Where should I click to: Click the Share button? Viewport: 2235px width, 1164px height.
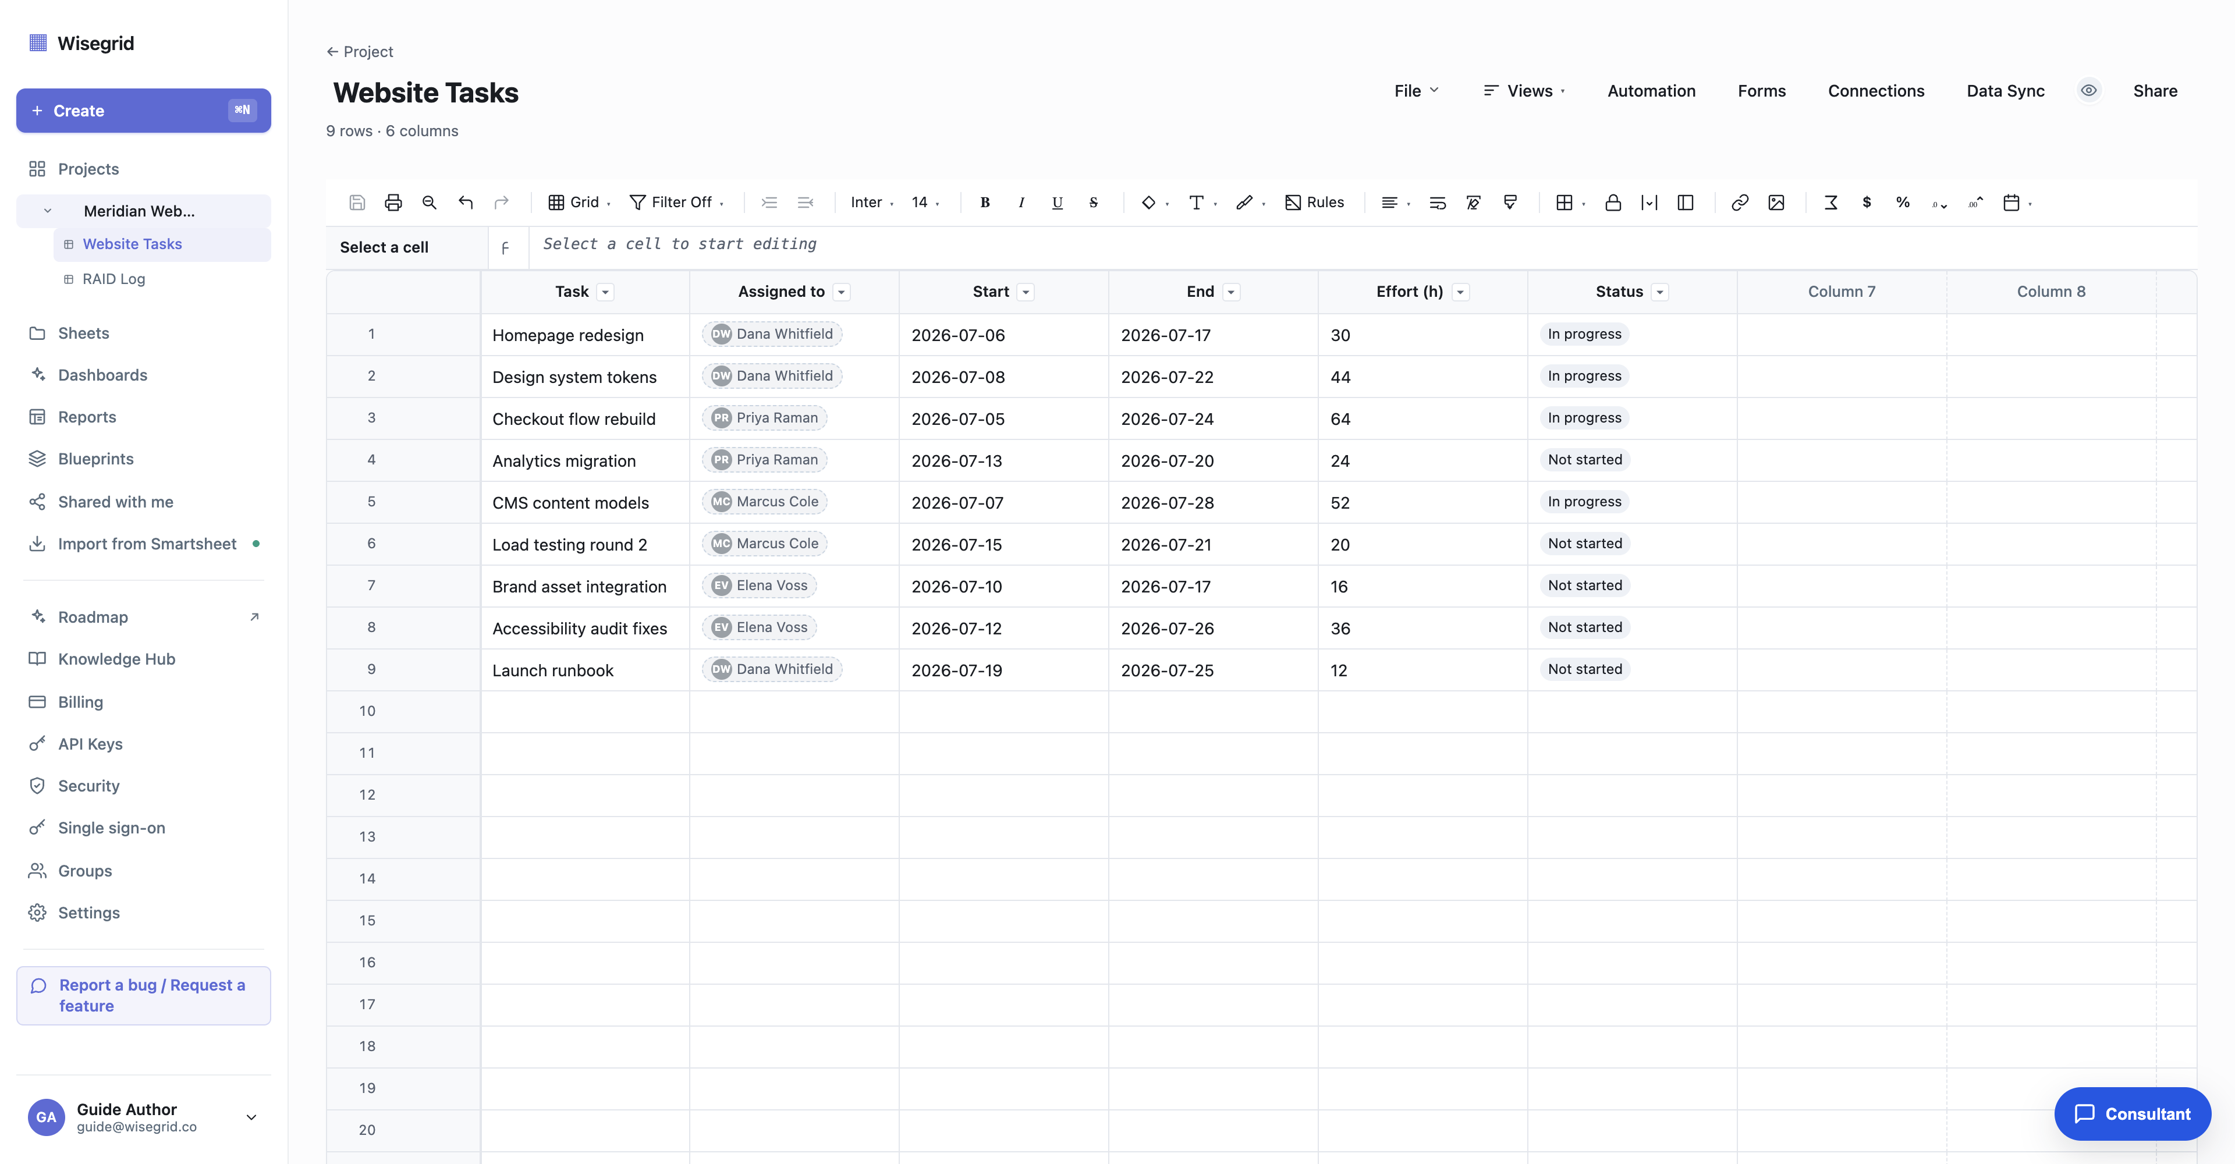click(x=2155, y=91)
